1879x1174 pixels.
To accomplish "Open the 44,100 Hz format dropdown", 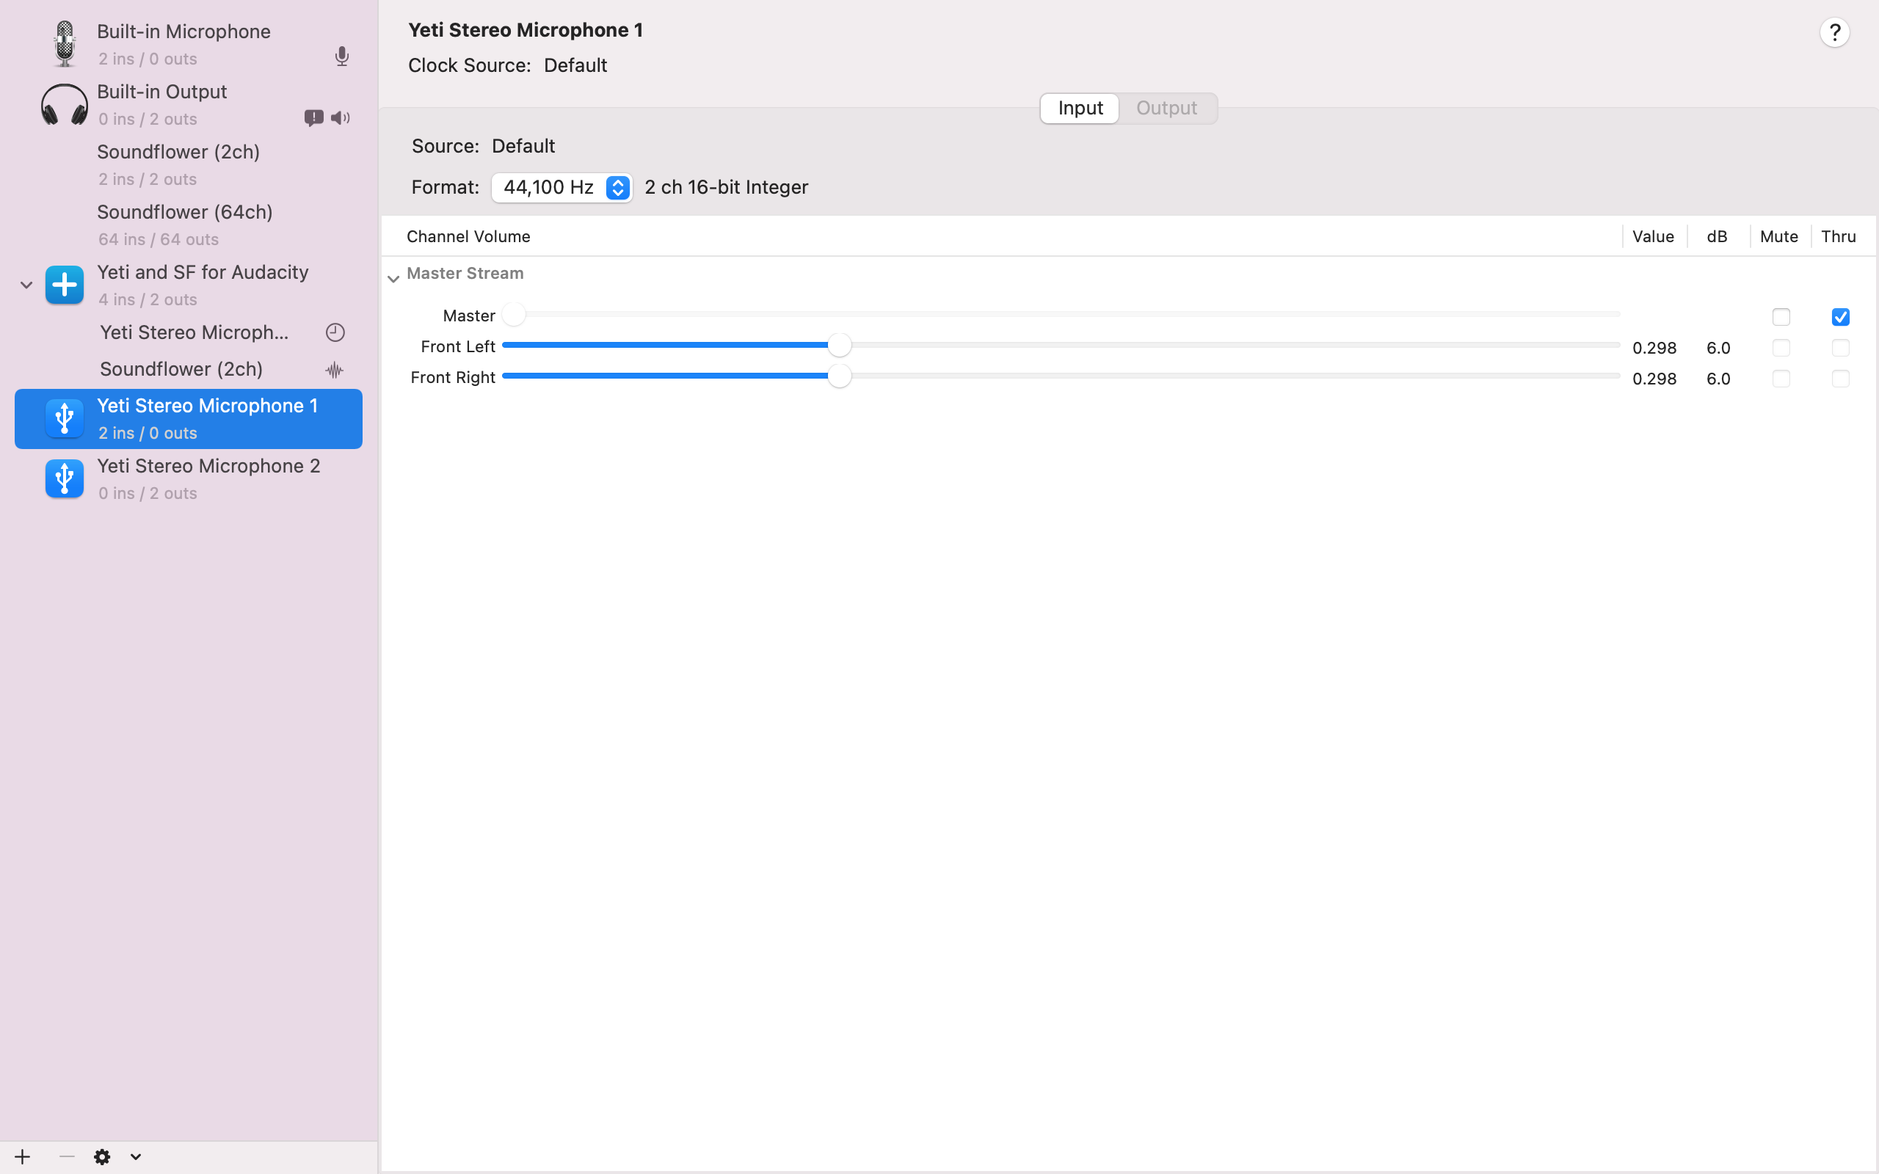I will pyautogui.click(x=561, y=188).
